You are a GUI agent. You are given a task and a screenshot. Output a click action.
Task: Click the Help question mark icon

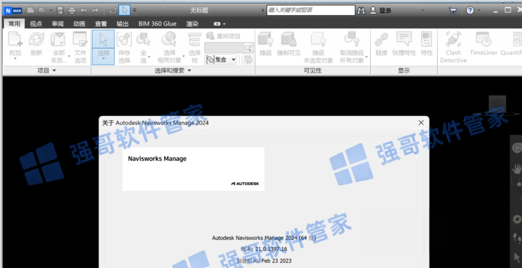[x=470, y=10]
